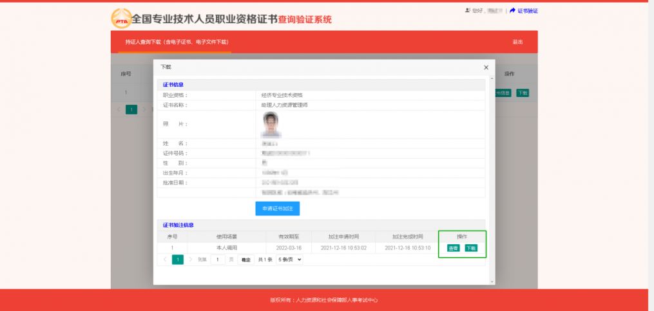This screenshot has height=311, width=654.
Task: Close the 下载 dialog with the X
Action: click(486, 67)
